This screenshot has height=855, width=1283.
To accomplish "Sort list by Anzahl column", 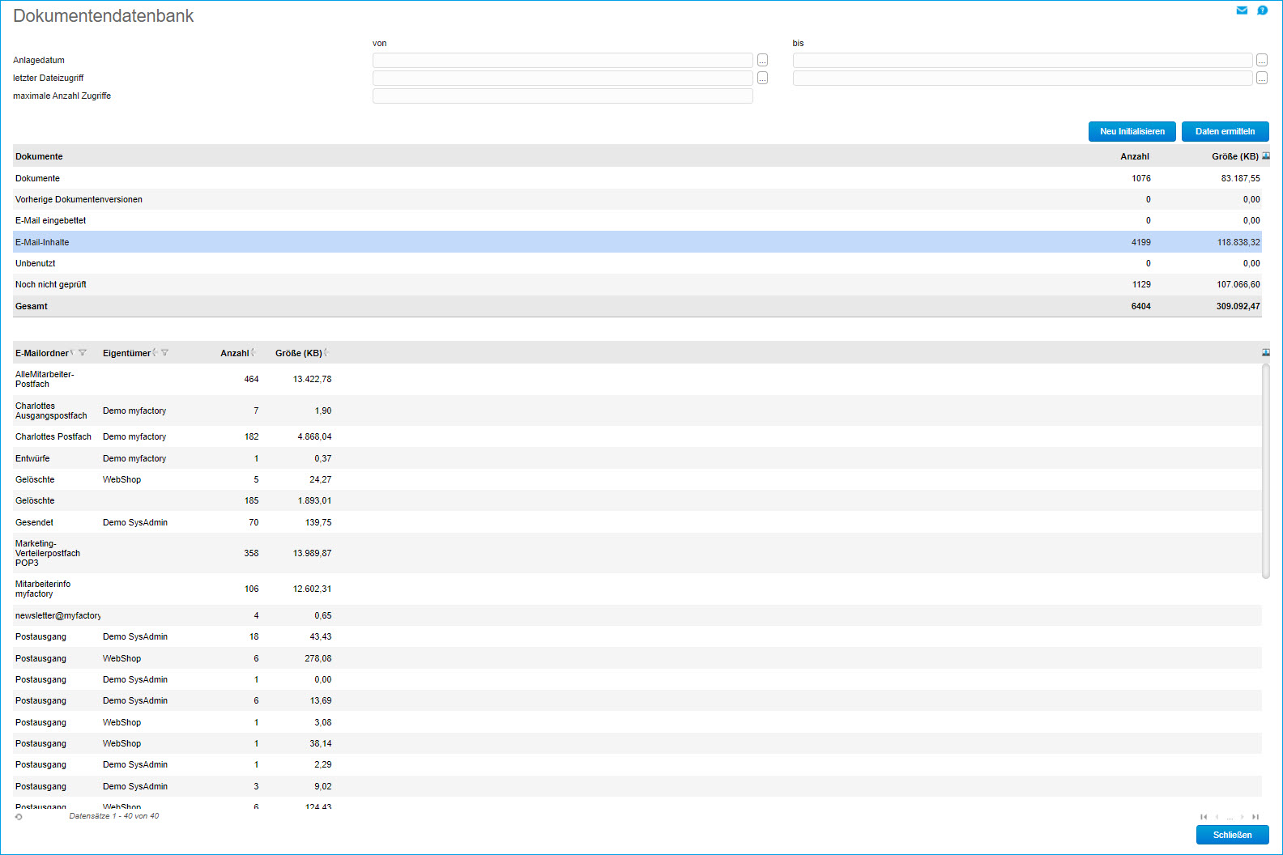I will pos(235,353).
